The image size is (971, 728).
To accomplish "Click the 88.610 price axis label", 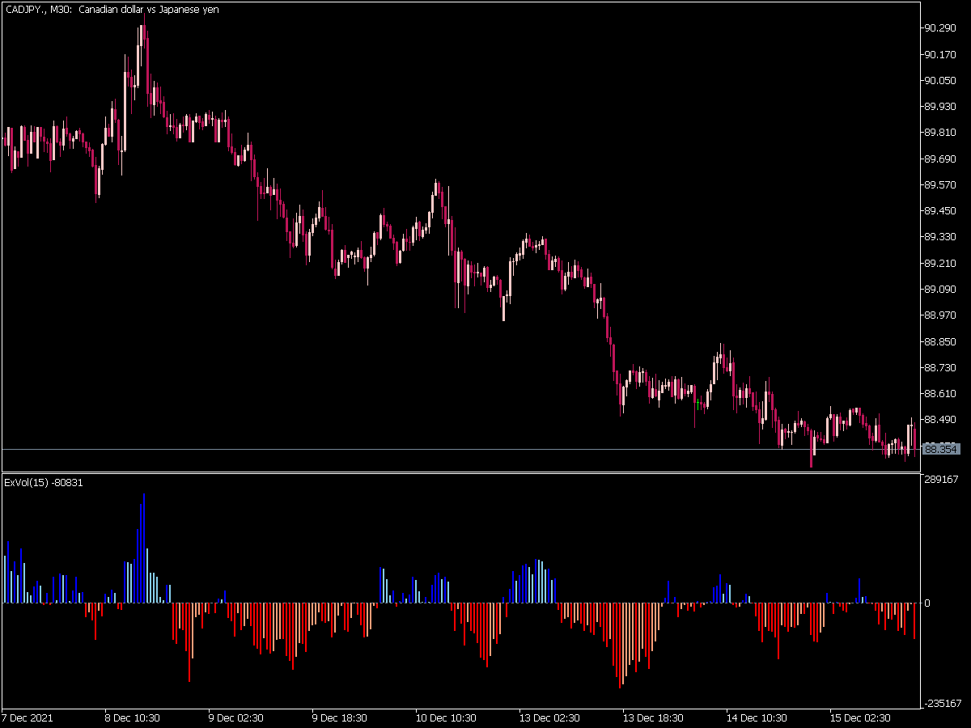I will pyautogui.click(x=940, y=393).
